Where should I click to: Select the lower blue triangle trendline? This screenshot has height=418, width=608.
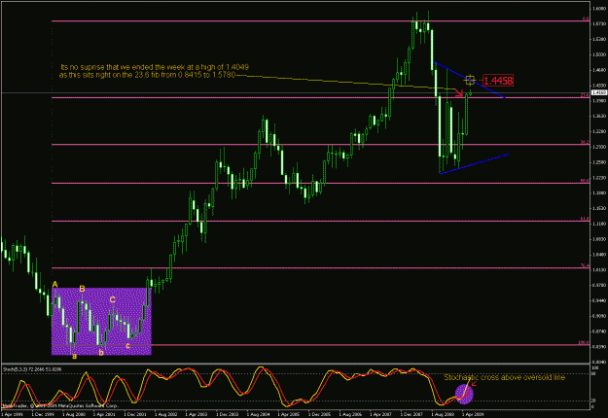coord(474,164)
